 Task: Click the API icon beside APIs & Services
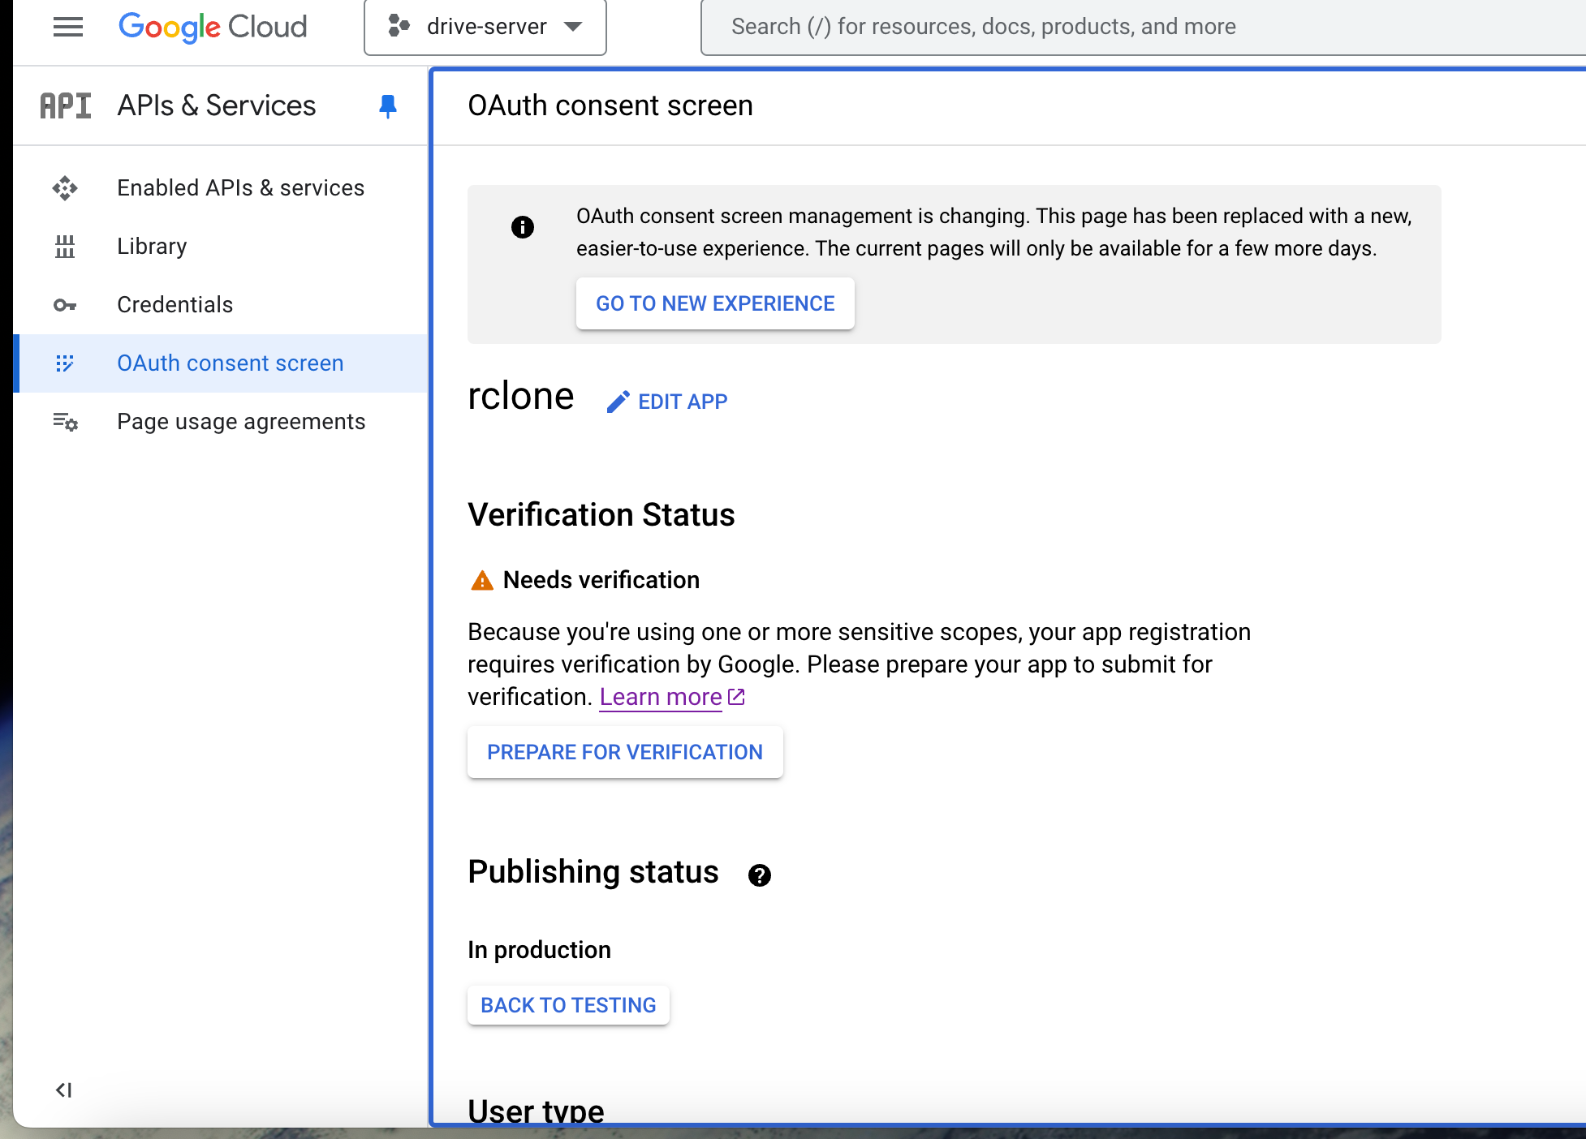click(66, 105)
